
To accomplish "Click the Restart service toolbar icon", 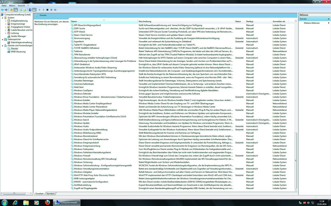I will click(55, 10).
